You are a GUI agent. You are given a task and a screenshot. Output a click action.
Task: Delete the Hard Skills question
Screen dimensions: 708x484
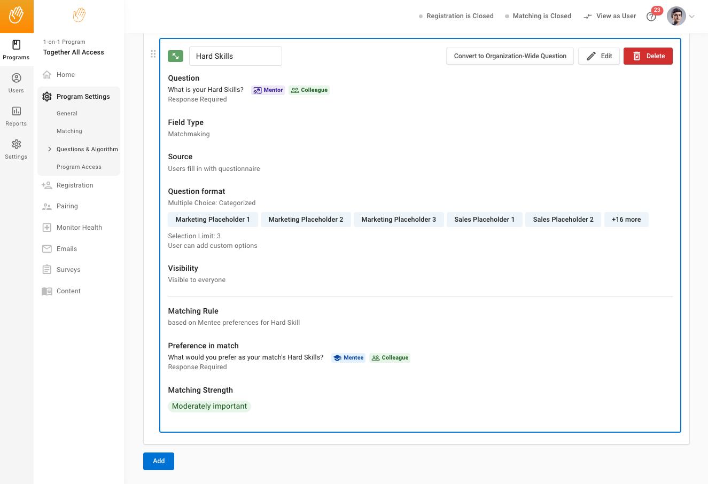648,56
